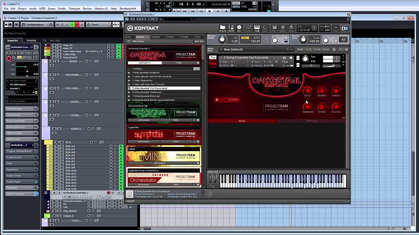Show Kontakt's Output mixer section
This screenshot has height=235, width=419.
[248, 28]
